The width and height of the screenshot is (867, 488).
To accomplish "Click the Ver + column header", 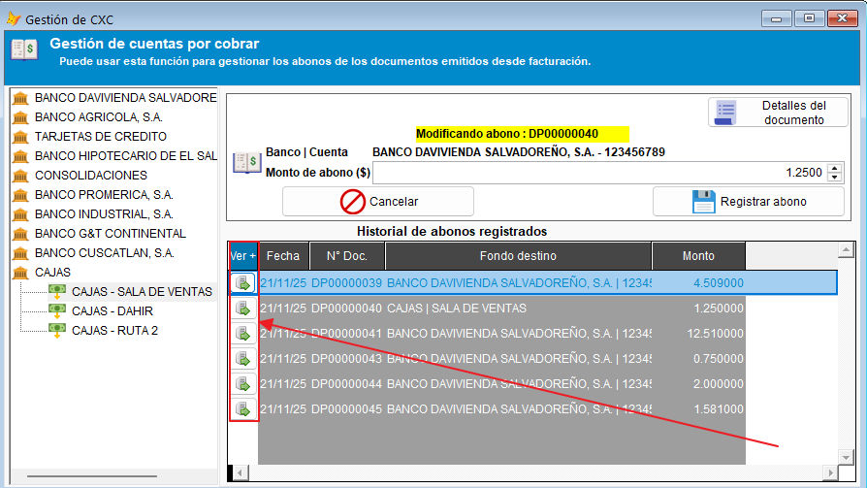I will pyautogui.click(x=243, y=255).
